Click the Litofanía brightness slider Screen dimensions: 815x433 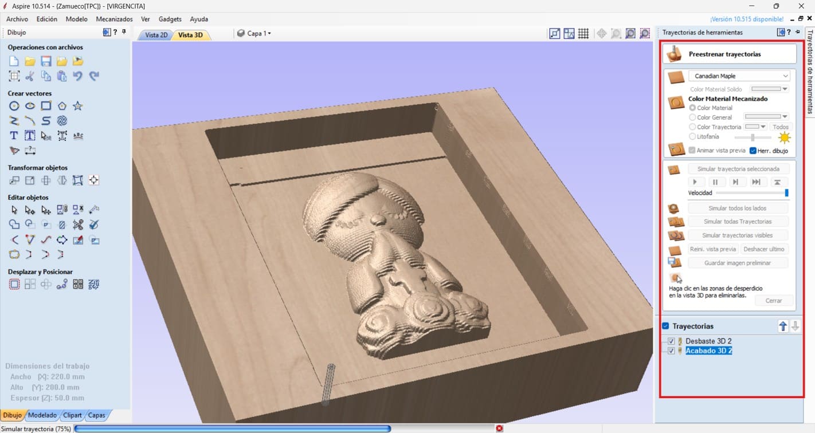(753, 137)
